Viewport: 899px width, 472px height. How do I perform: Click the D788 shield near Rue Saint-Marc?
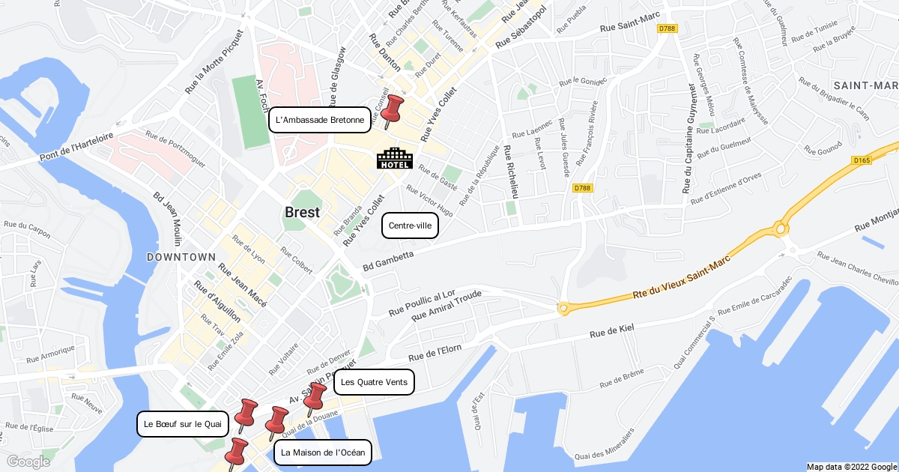point(666,28)
